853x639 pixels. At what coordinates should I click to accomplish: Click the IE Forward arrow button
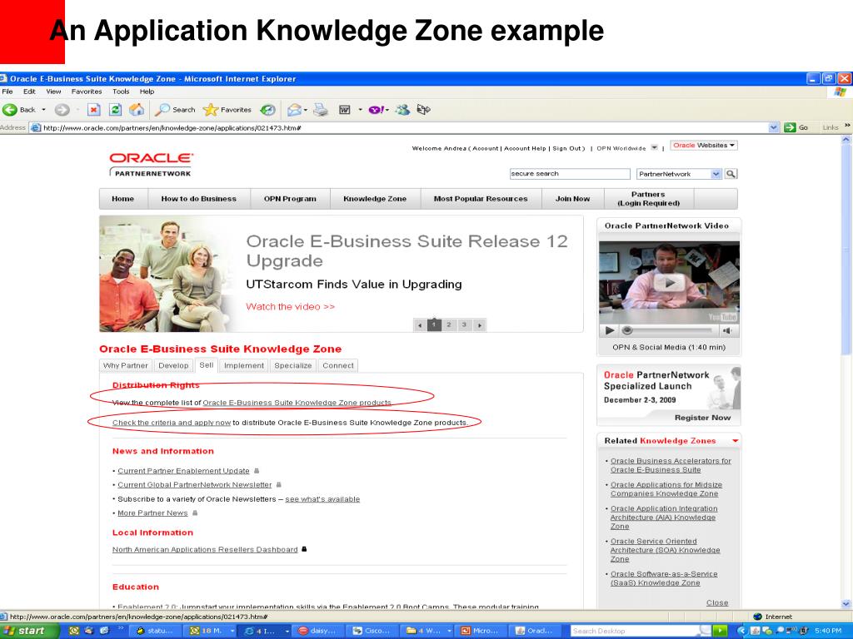[62, 110]
